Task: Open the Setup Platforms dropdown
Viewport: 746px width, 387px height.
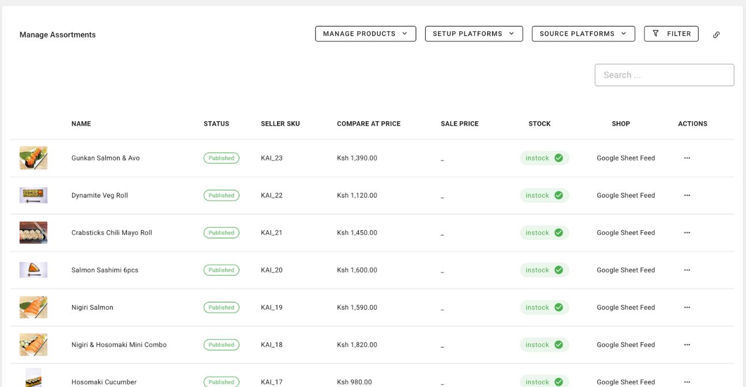Action: [x=474, y=34]
